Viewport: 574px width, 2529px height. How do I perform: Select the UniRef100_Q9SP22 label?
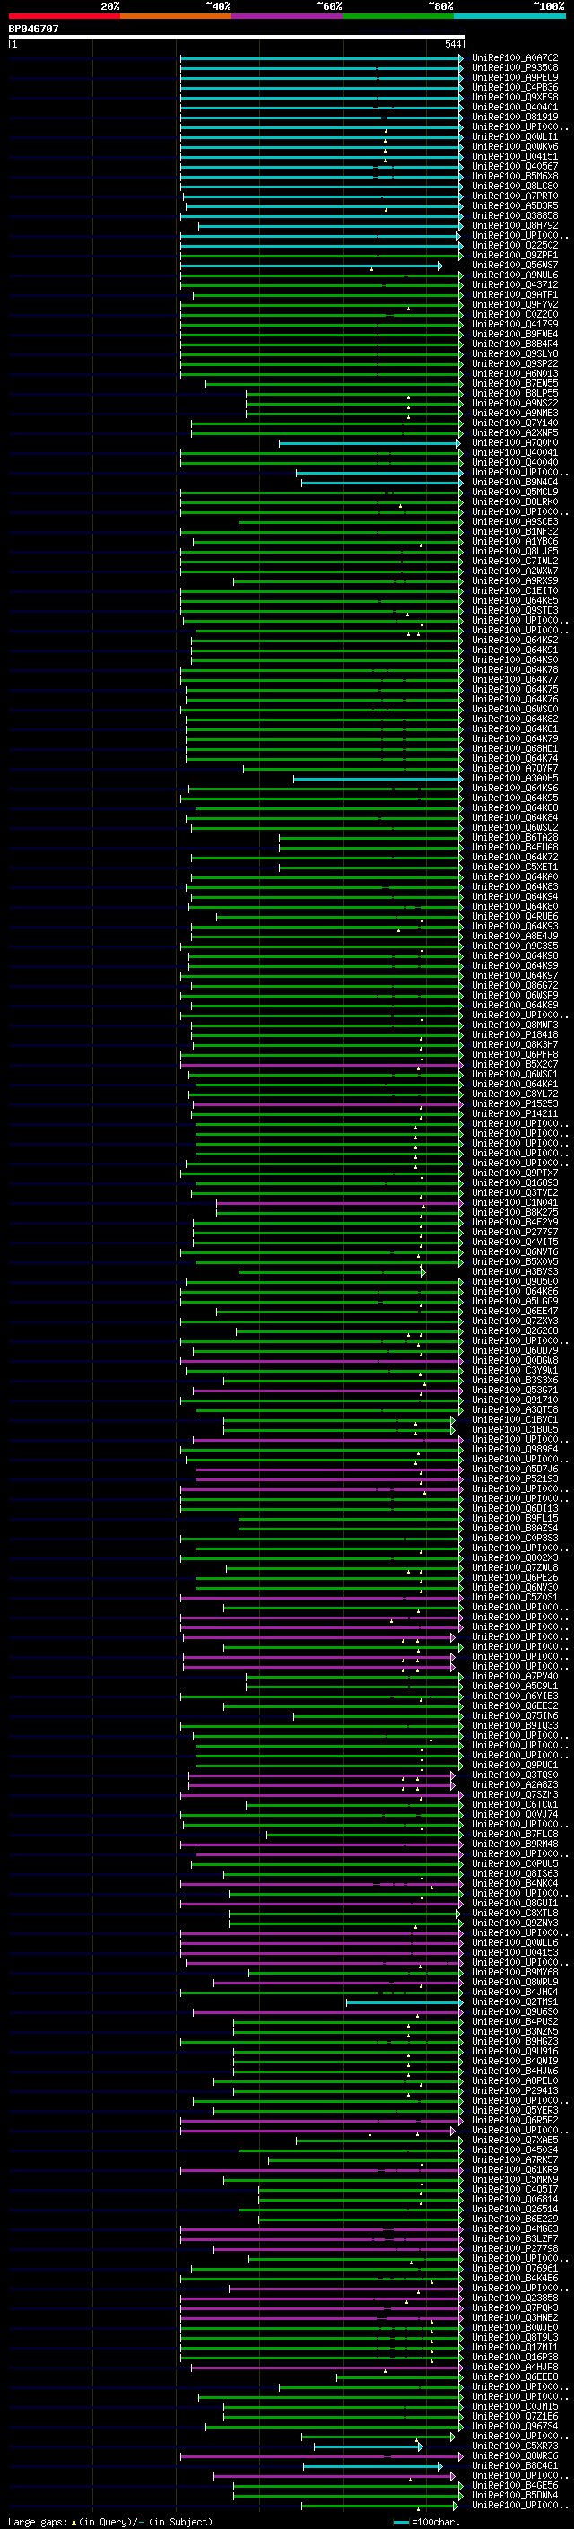(x=515, y=363)
